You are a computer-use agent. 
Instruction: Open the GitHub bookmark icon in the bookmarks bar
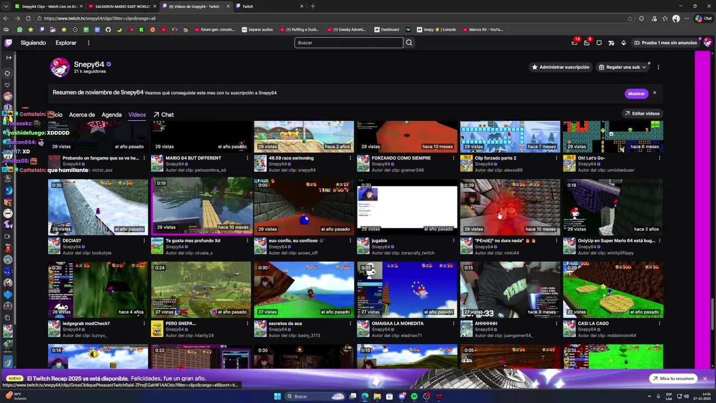pyautogui.click(x=108, y=30)
